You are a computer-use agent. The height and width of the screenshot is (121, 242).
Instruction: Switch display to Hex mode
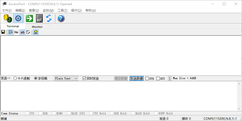tap(16, 32)
